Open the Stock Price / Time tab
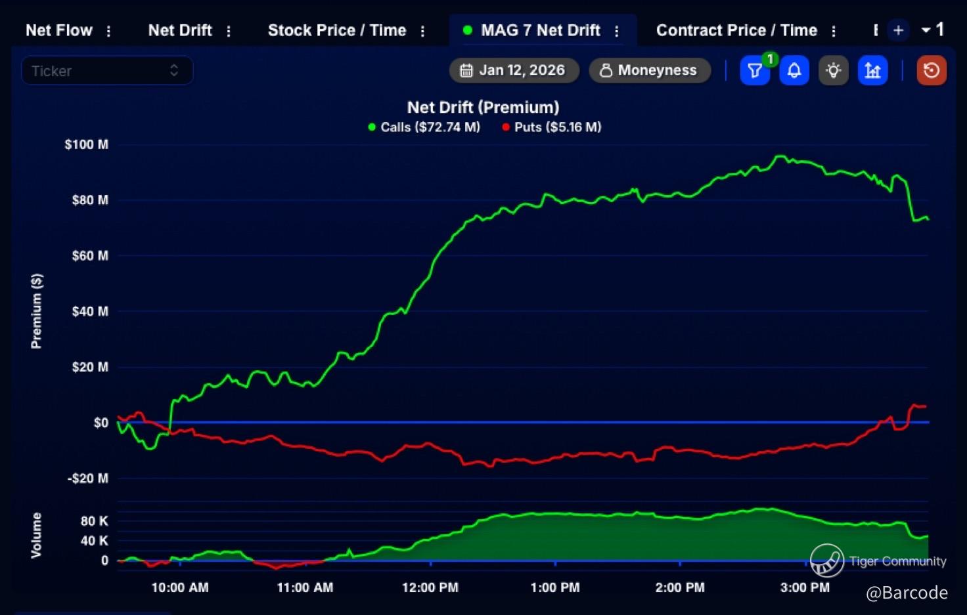 point(337,30)
